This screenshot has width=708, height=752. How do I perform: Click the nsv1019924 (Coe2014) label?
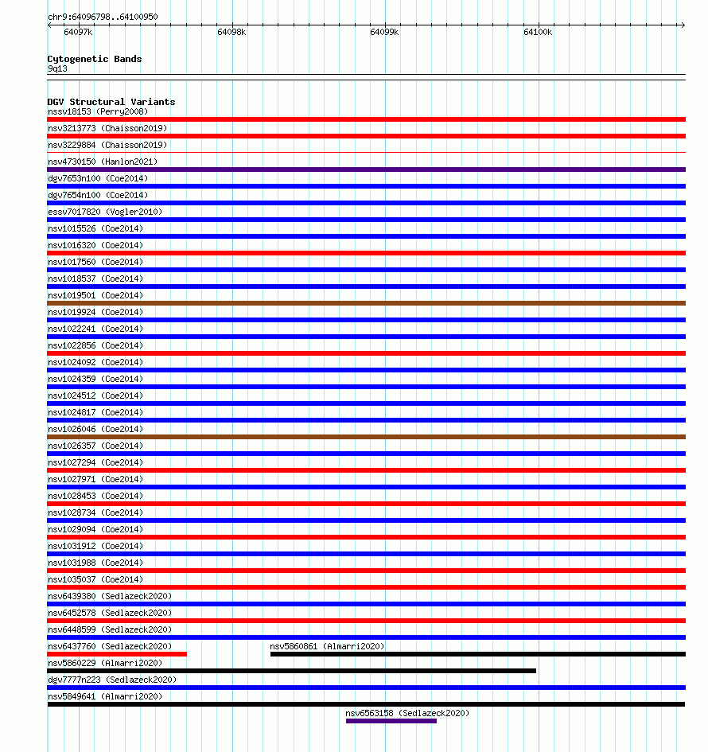[95, 312]
